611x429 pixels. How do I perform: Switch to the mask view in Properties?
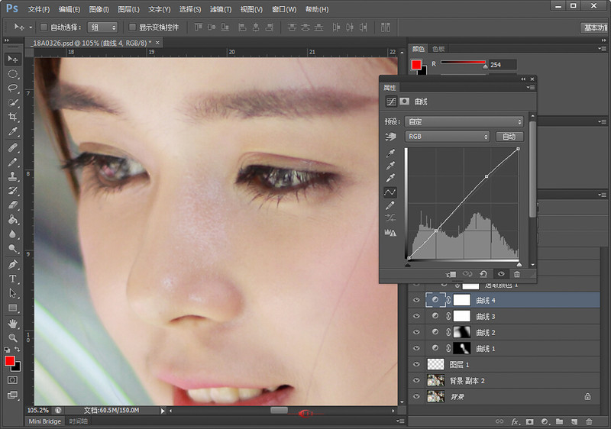click(405, 102)
